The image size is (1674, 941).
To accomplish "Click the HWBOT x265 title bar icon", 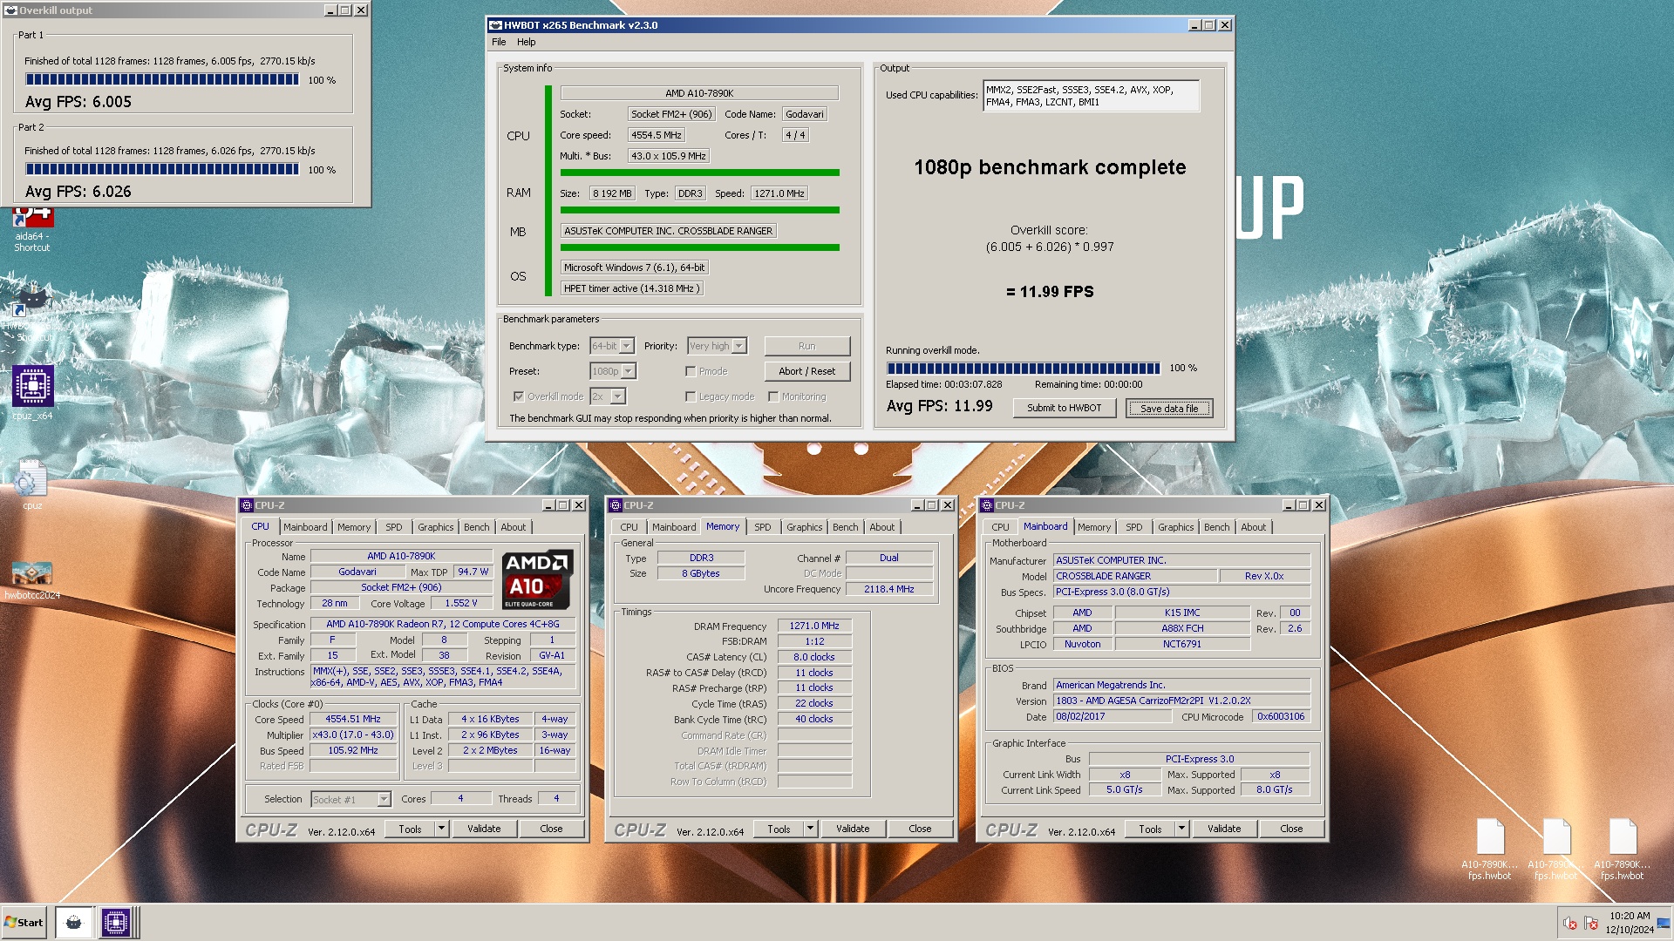I will click(495, 25).
